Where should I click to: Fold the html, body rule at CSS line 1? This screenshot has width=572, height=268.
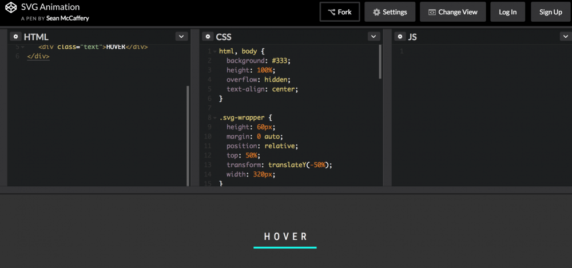tap(215, 51)
